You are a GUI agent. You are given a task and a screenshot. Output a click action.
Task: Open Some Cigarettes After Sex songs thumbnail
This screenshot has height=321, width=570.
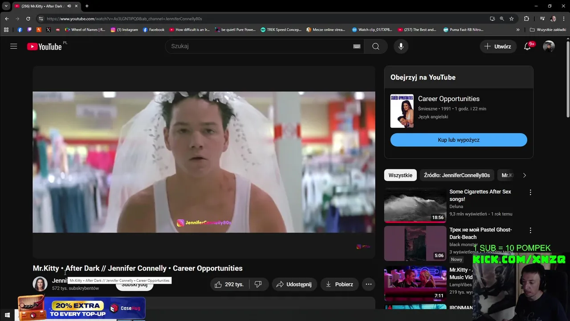coord(415,205)
